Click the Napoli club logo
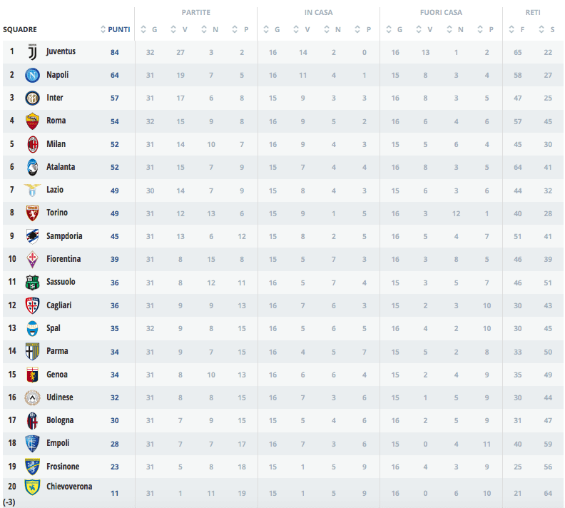 click(32, 75)
